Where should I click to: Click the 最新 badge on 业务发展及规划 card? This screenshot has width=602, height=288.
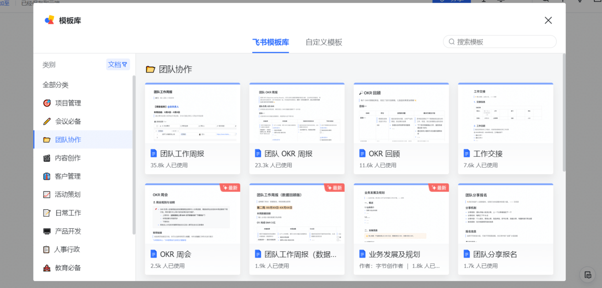tap(438, 188)
